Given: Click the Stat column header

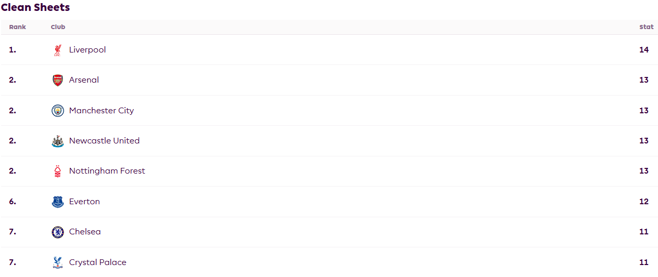Looking at the screenshot, I should tap(647, 27).
